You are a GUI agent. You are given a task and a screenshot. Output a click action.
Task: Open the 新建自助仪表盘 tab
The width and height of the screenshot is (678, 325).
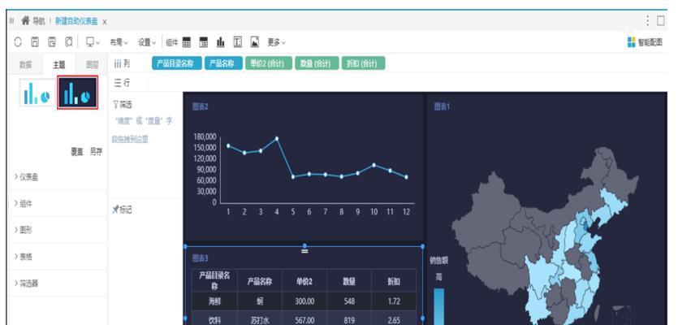click(x=76, y=21)
